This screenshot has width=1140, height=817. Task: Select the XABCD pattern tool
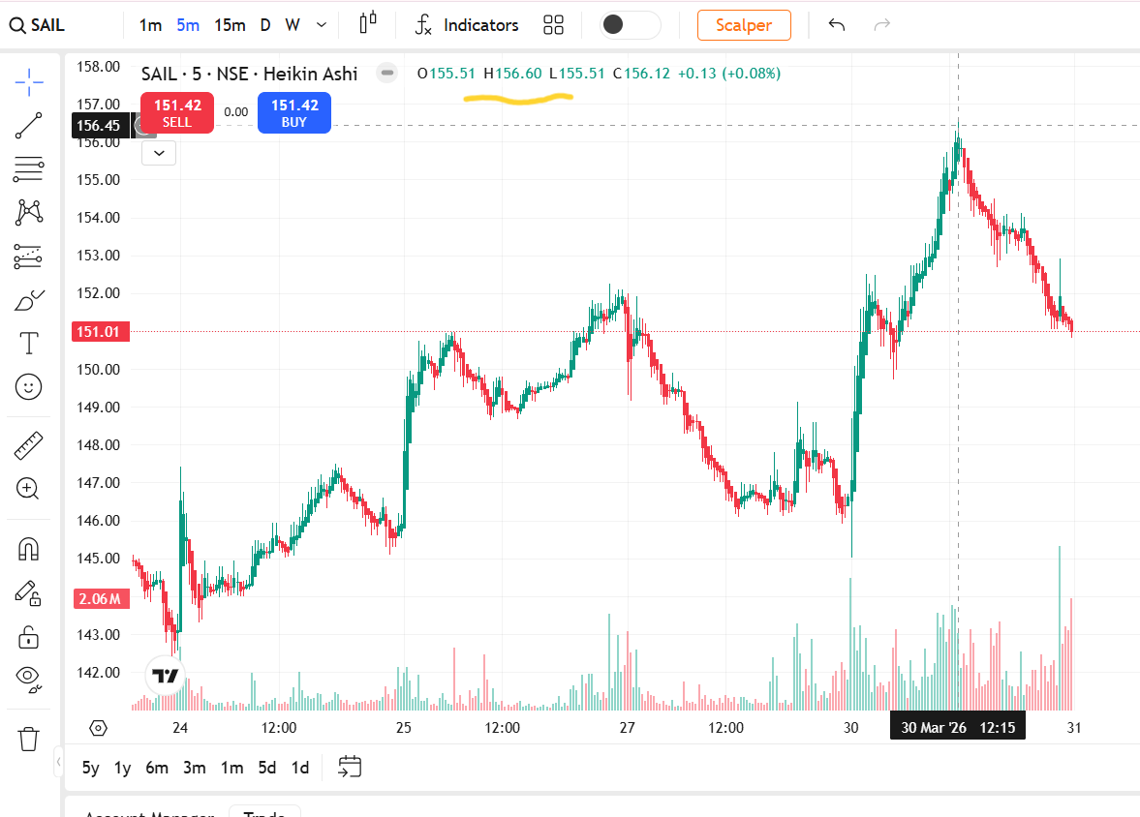point(29,212)
